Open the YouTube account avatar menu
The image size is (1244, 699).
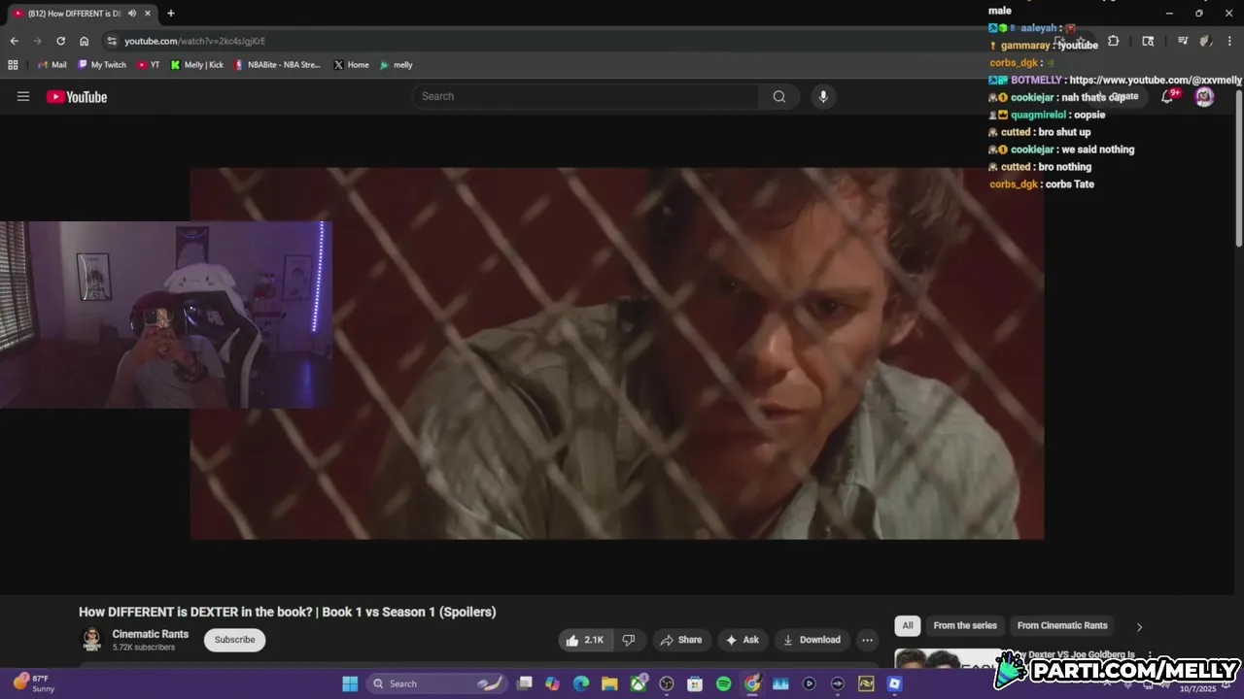(1204, 96)
